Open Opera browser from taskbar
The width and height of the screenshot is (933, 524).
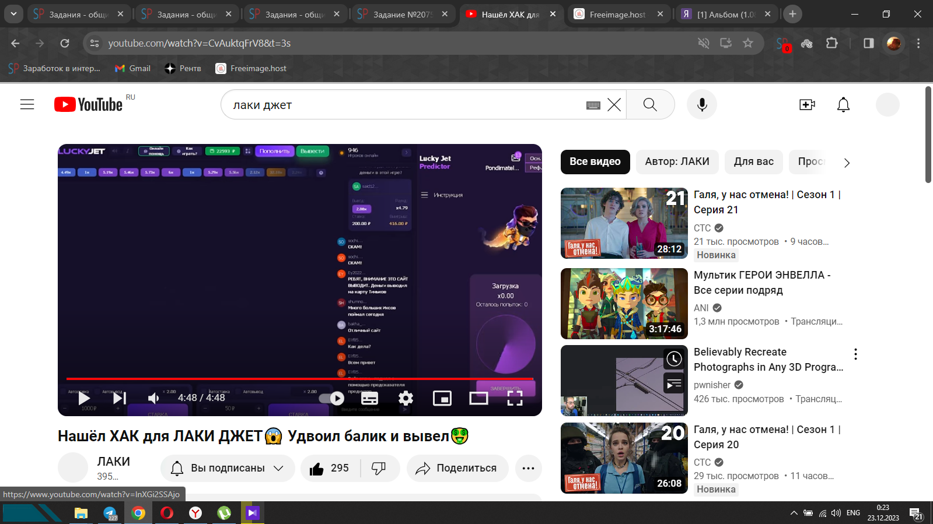coord(167,513)
